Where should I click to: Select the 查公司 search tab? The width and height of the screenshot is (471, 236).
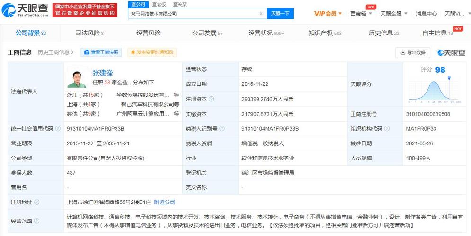pos(138,5)
